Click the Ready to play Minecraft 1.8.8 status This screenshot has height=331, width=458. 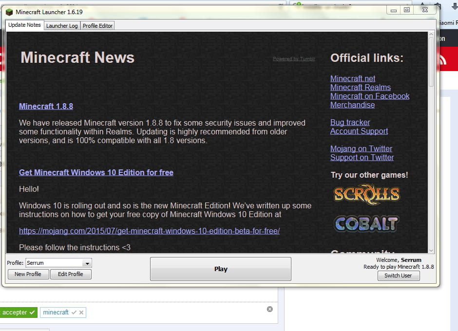[399, 267]
